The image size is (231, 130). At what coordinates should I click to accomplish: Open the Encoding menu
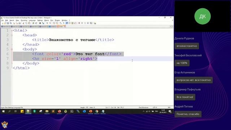24,20
